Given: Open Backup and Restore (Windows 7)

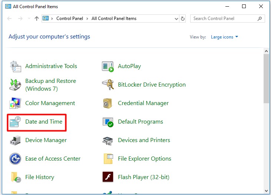Looking at the screenshot, I should 51,85.
